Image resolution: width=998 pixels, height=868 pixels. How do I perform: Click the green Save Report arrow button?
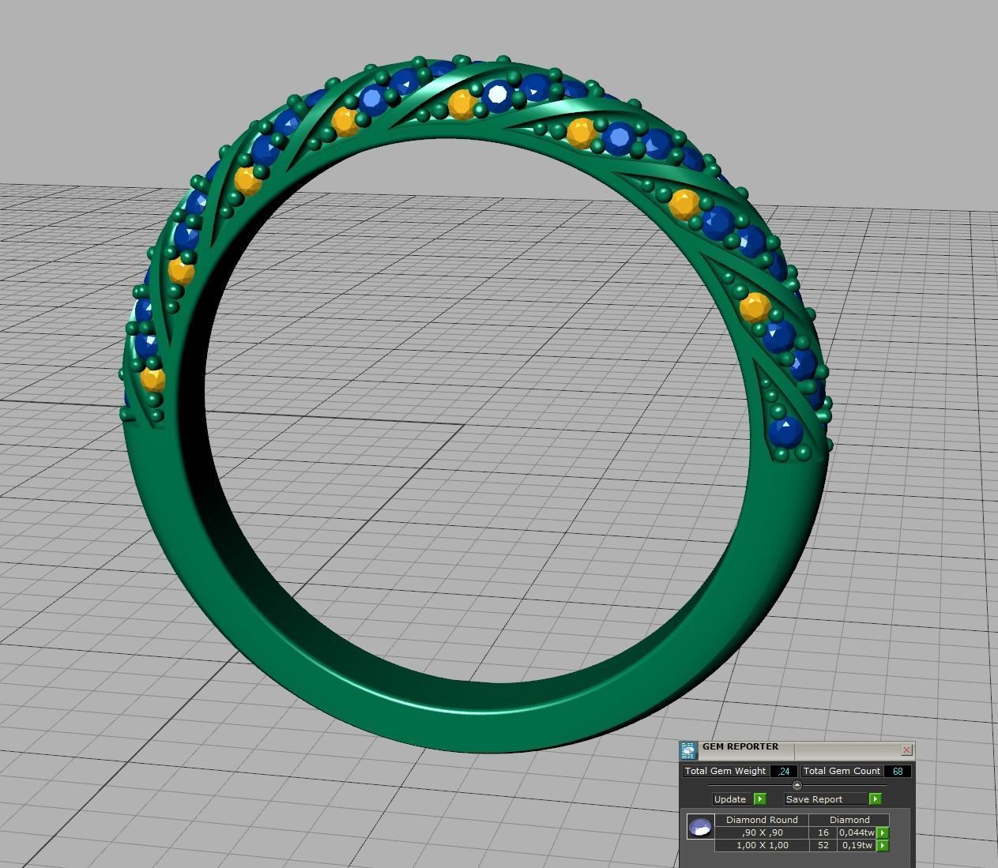coord(875,799)
